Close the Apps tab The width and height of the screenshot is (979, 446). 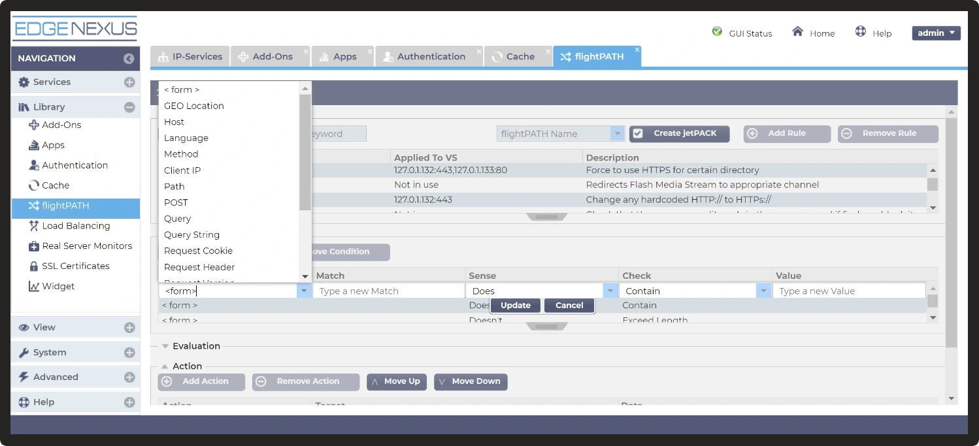pyautogui.click(x=370, y=51)
